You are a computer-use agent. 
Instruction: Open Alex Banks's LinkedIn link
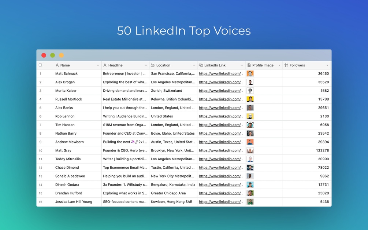click(221, 108)
